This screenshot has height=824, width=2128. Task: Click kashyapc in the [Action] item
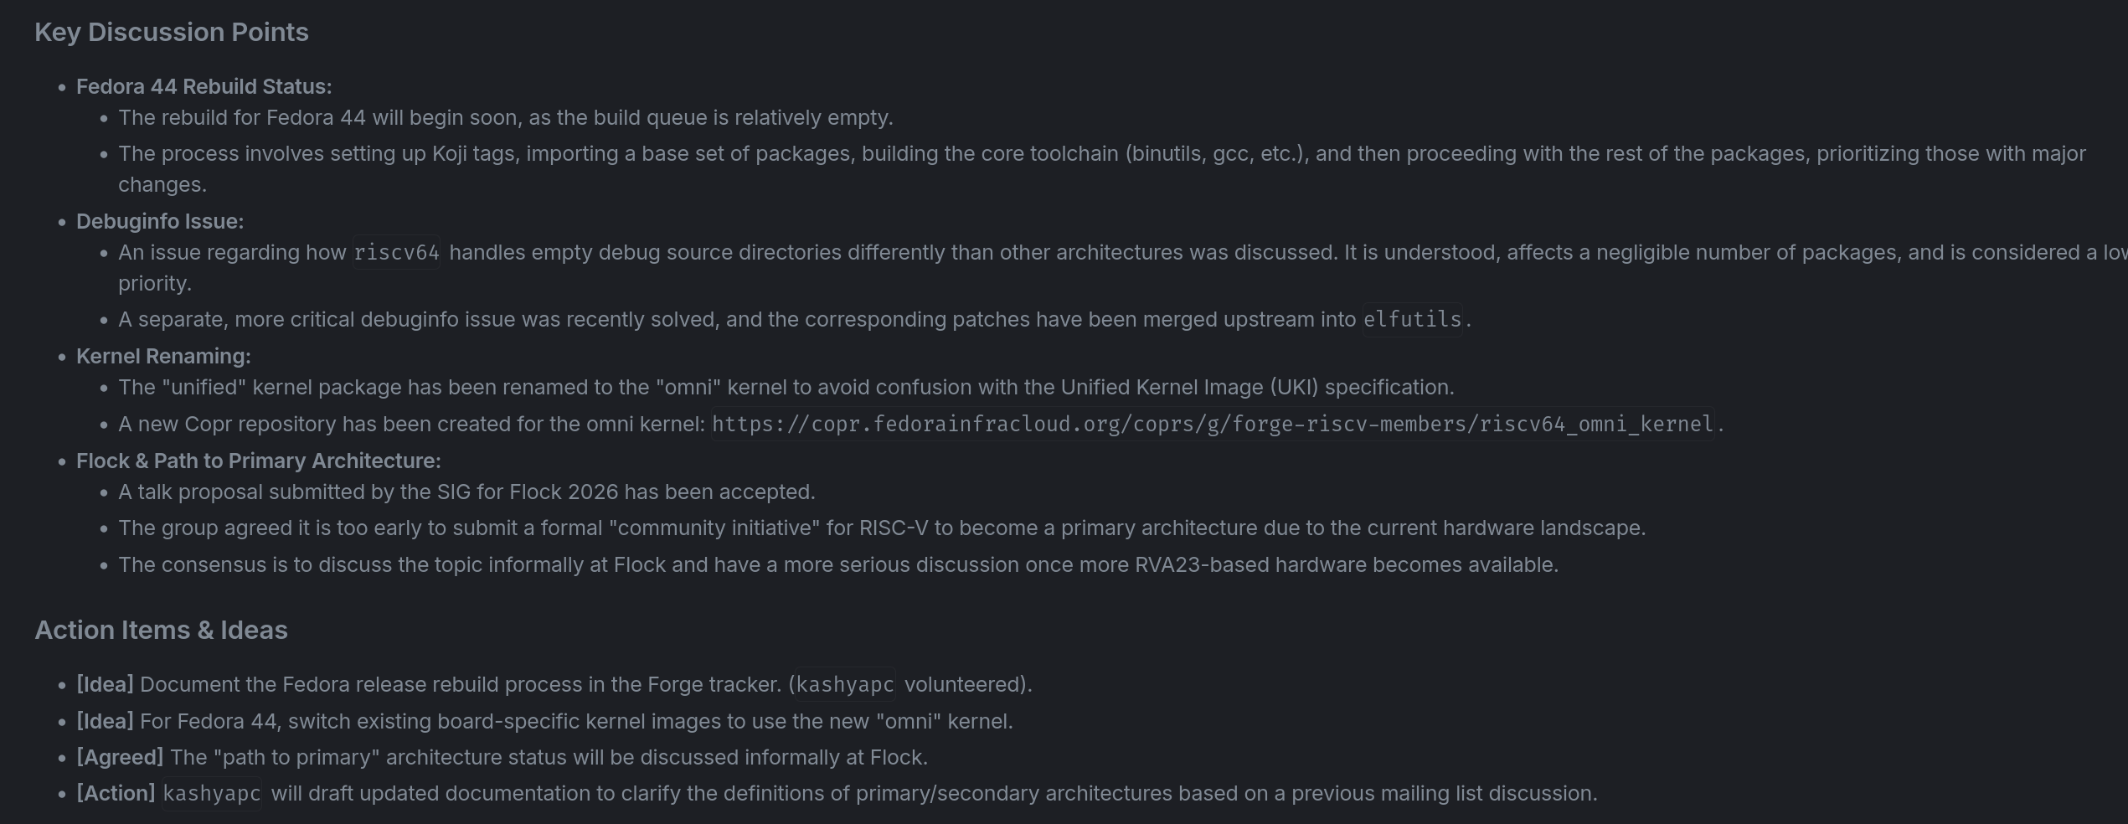(212, 794)
